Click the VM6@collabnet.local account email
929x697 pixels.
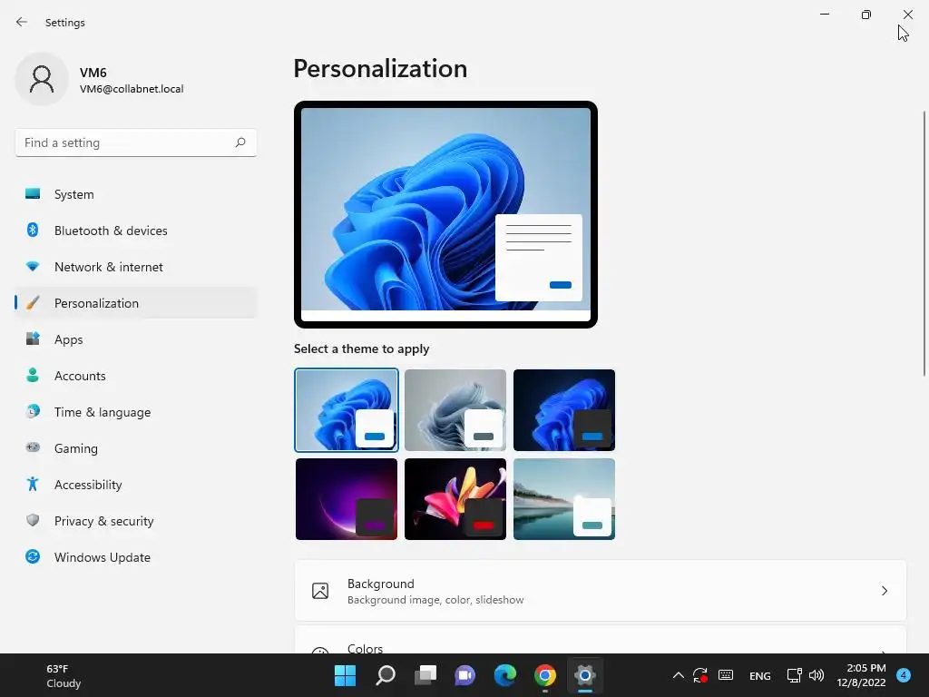[132, 89]
